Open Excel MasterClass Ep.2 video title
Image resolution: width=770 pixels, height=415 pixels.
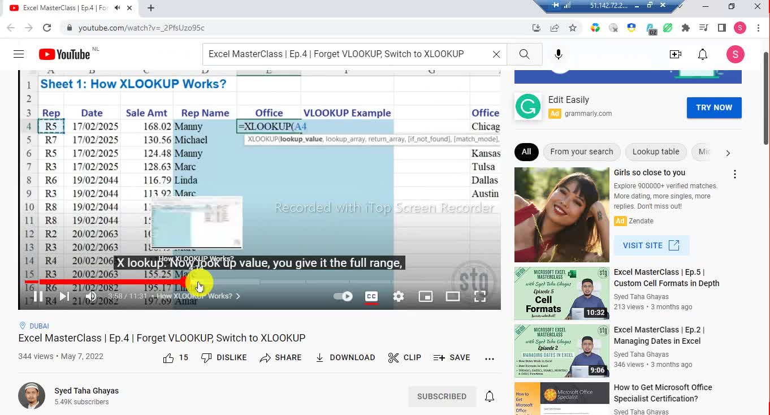point(659,335)
